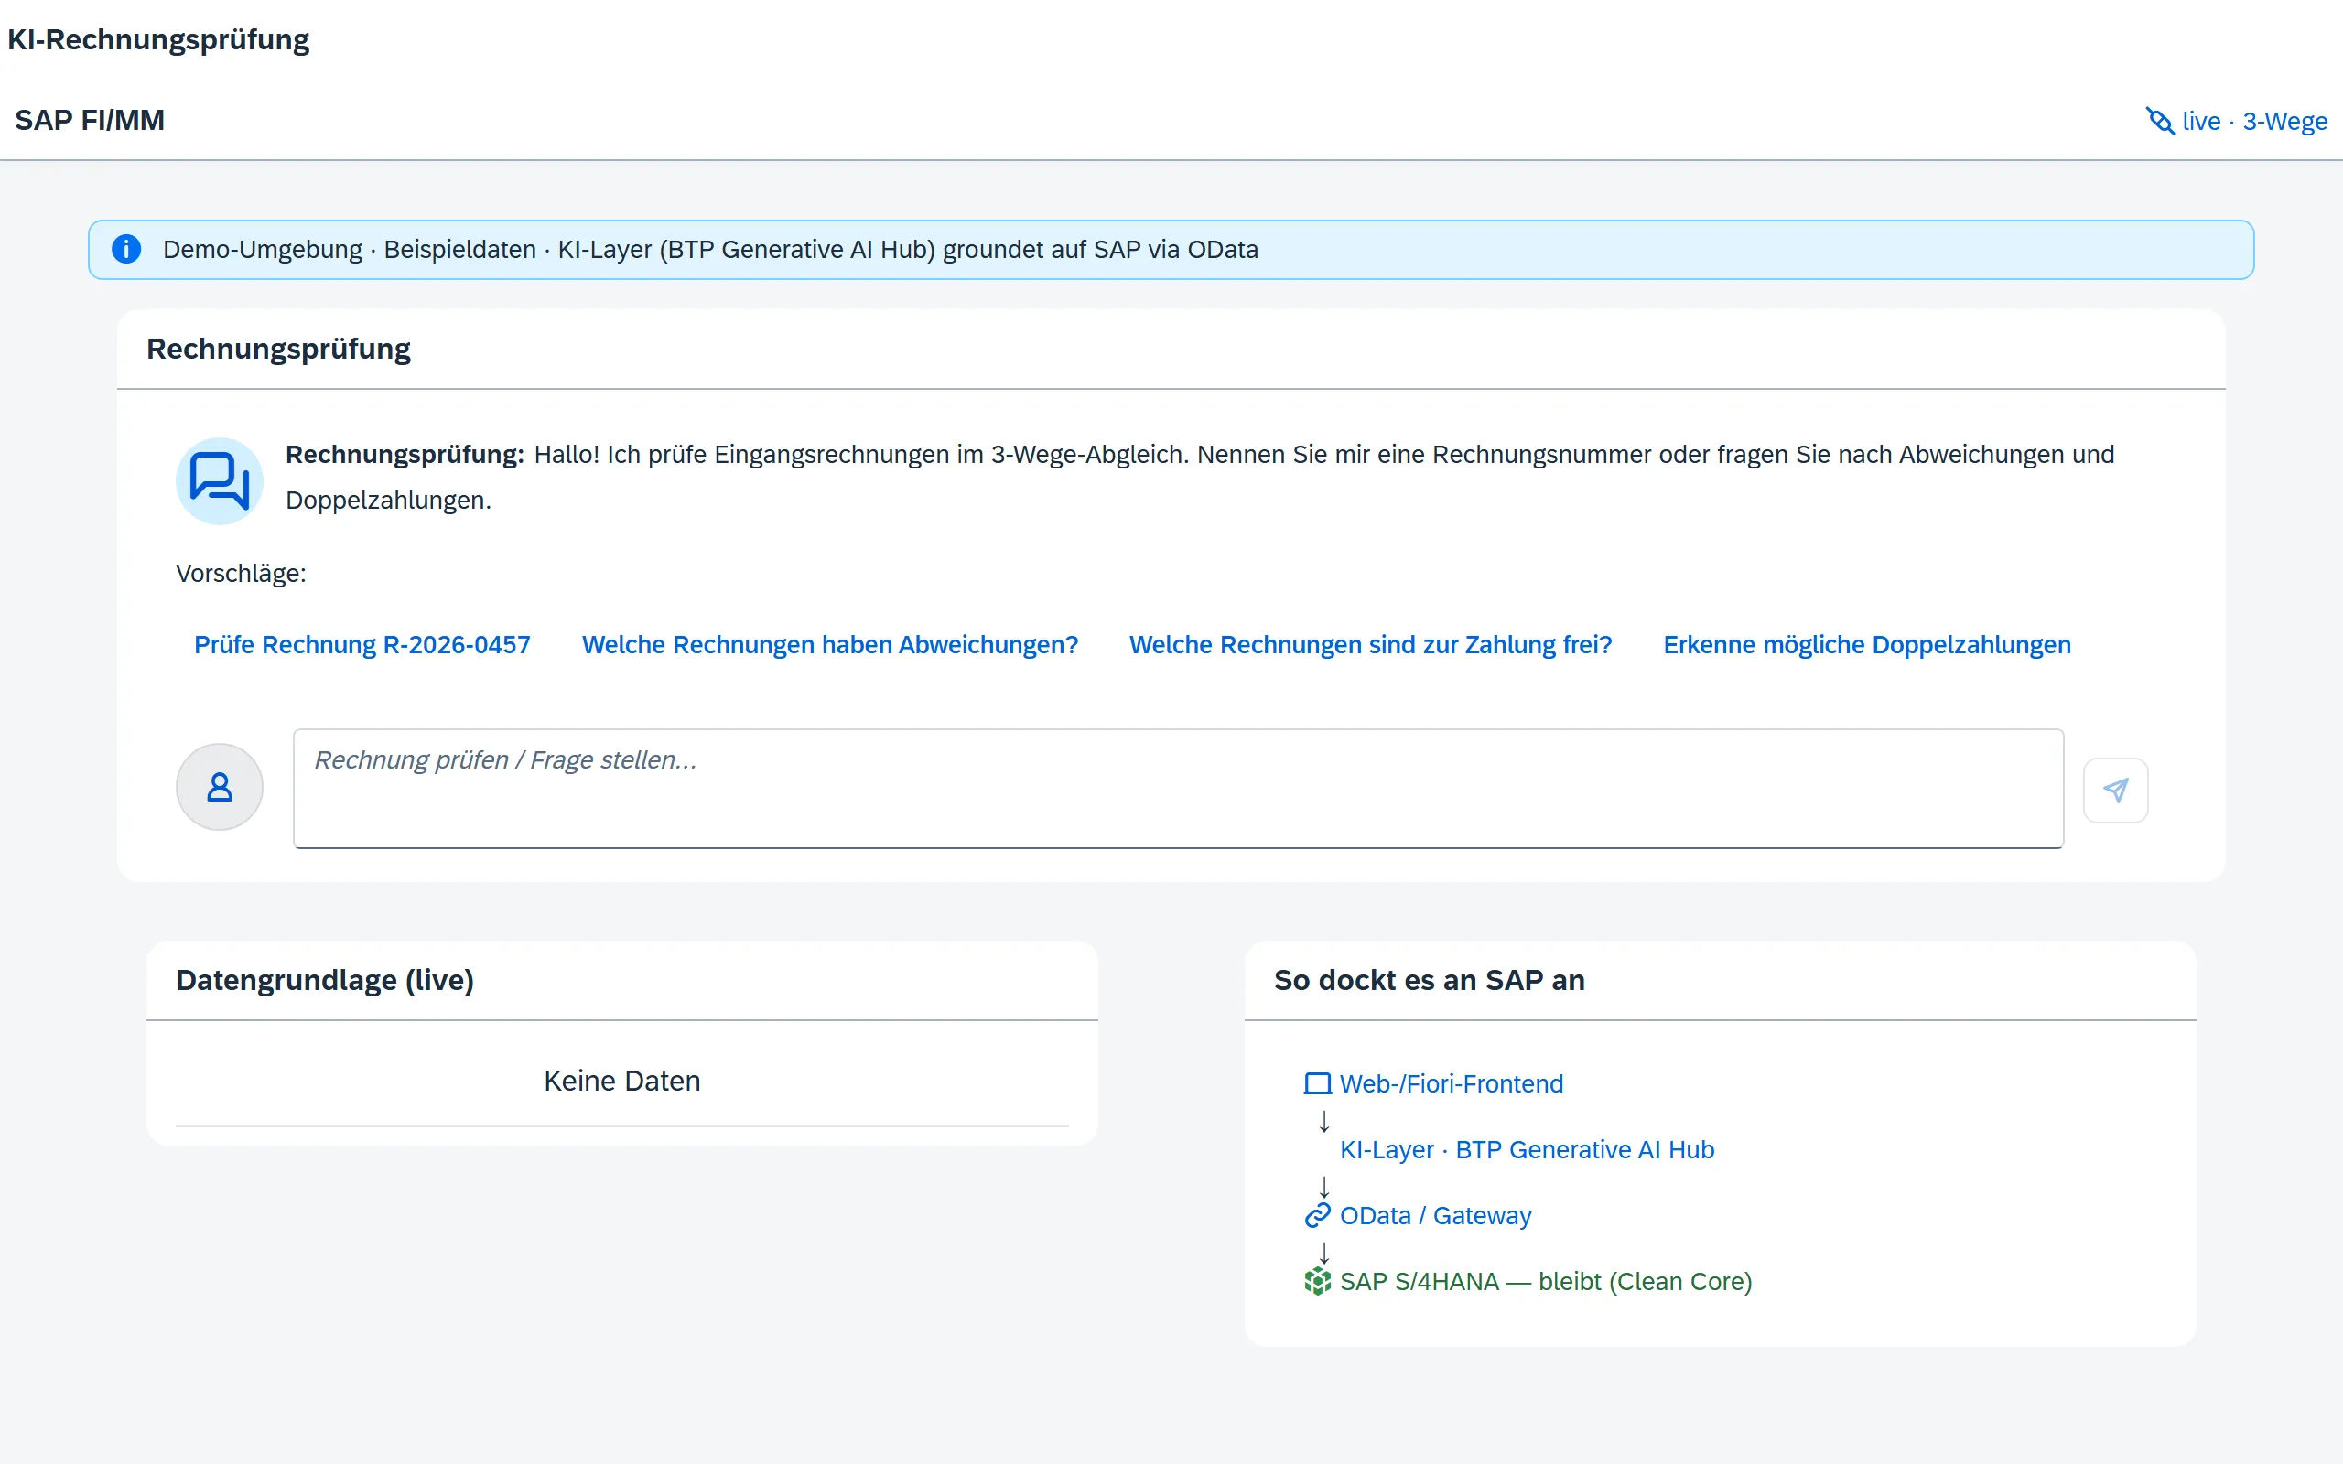Click the blue info icon in demo banner
Viewport: 2343px width, 1464px height.
pos(126,249)
